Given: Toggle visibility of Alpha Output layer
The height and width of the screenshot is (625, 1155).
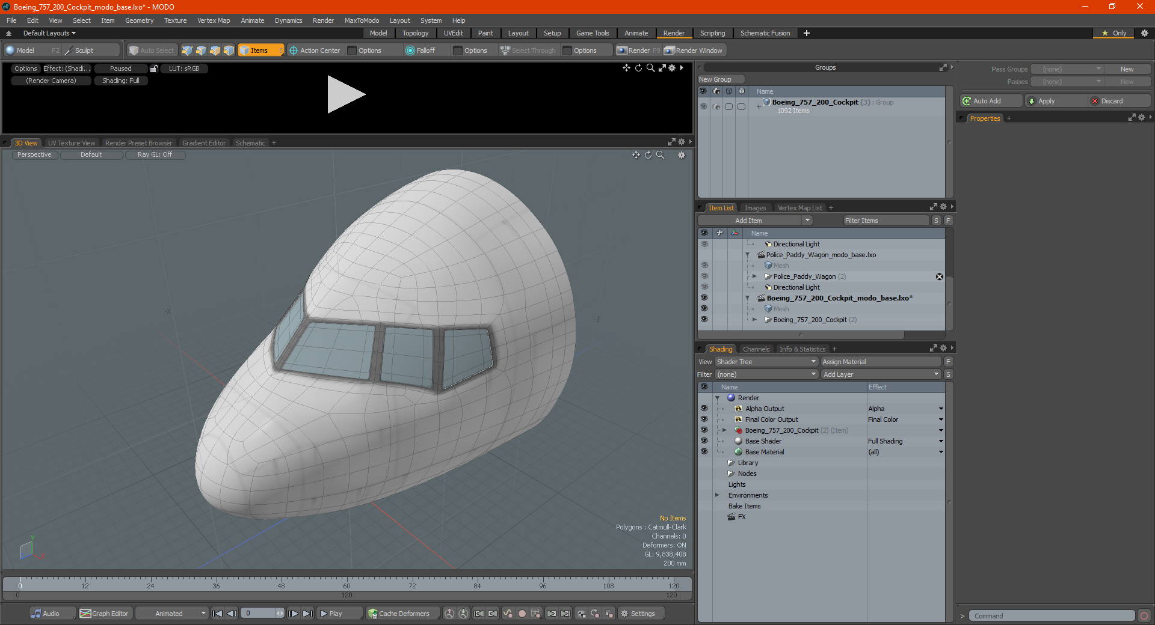Looking at the screenshot, I should coord(704,409).
